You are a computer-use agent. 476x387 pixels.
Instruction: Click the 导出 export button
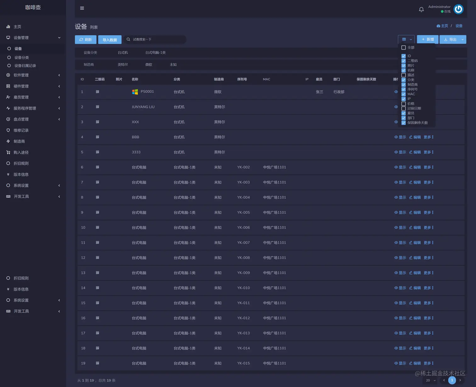tap(450, 39)
